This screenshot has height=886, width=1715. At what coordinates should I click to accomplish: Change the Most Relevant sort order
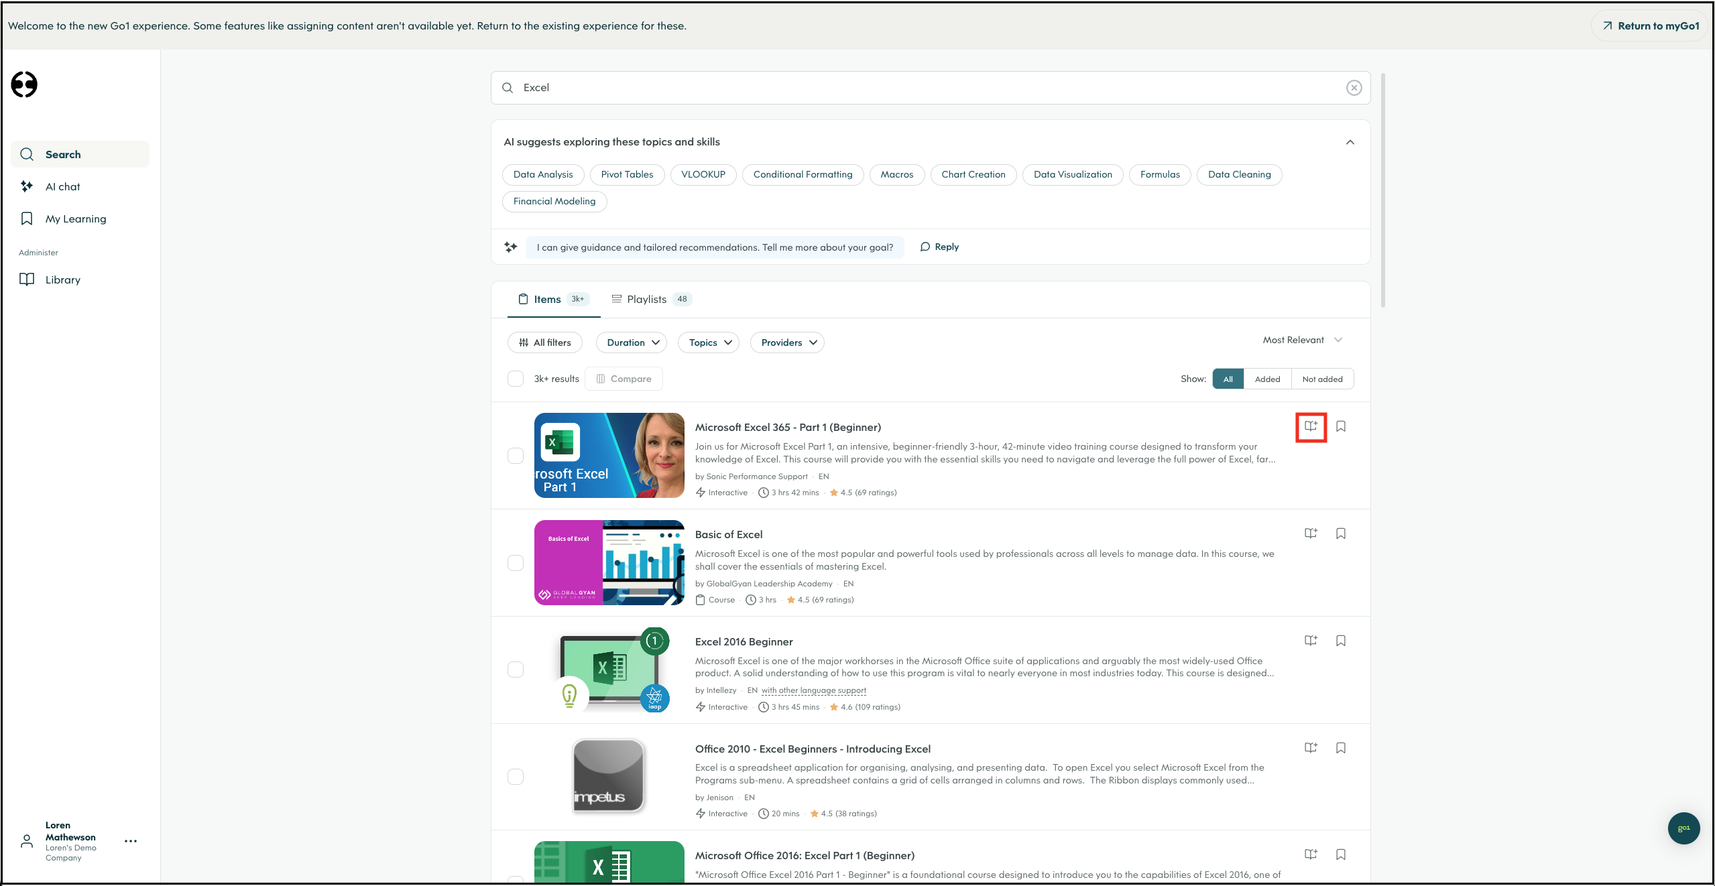pyautogui.click(x=1302, y=340)
